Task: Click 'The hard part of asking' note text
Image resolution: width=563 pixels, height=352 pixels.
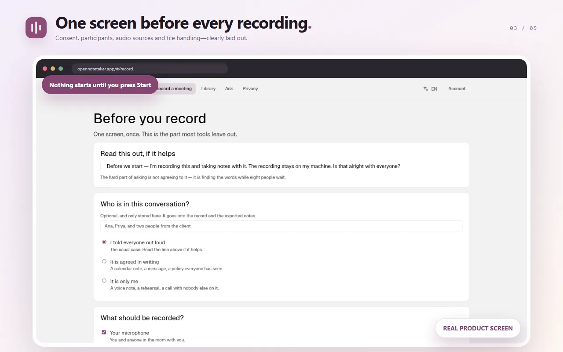Action: [193, 177]
